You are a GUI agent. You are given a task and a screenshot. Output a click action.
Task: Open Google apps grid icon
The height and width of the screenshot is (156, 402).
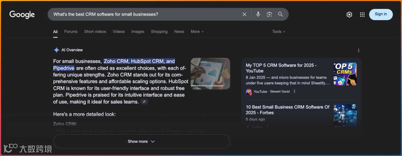362,15
